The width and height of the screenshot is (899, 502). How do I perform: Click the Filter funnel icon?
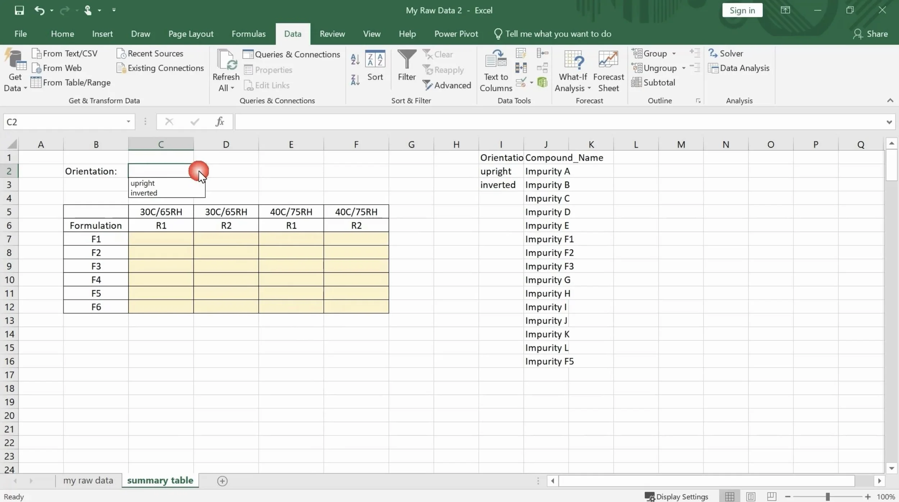pyautogui.click(x=407, y=59)
